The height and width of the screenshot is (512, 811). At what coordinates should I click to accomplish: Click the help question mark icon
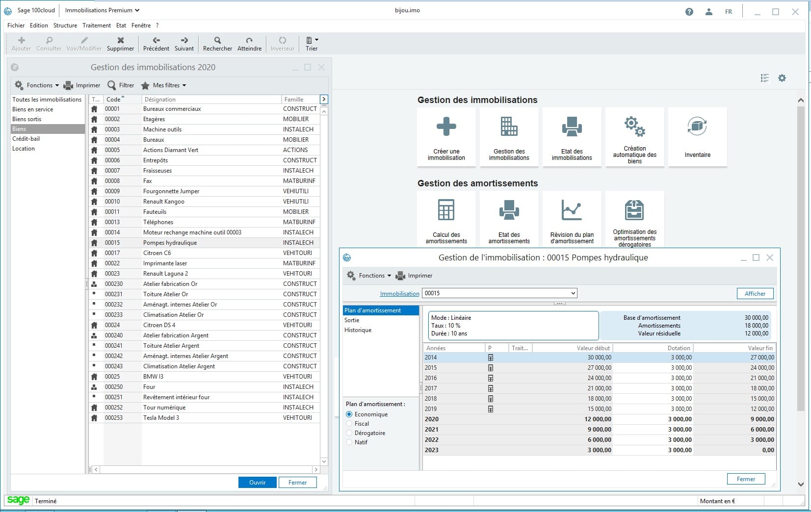pyautogui.click(x=689, y=12)
